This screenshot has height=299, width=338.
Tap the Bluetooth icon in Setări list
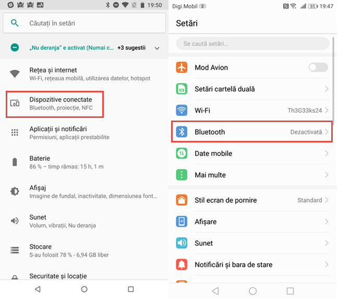coord(182,131)
